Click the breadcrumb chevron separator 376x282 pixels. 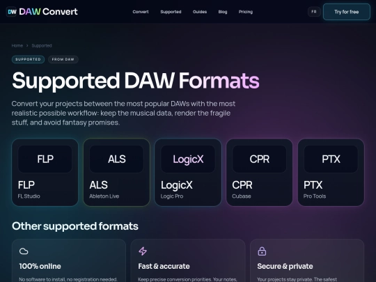click(27, 45)
